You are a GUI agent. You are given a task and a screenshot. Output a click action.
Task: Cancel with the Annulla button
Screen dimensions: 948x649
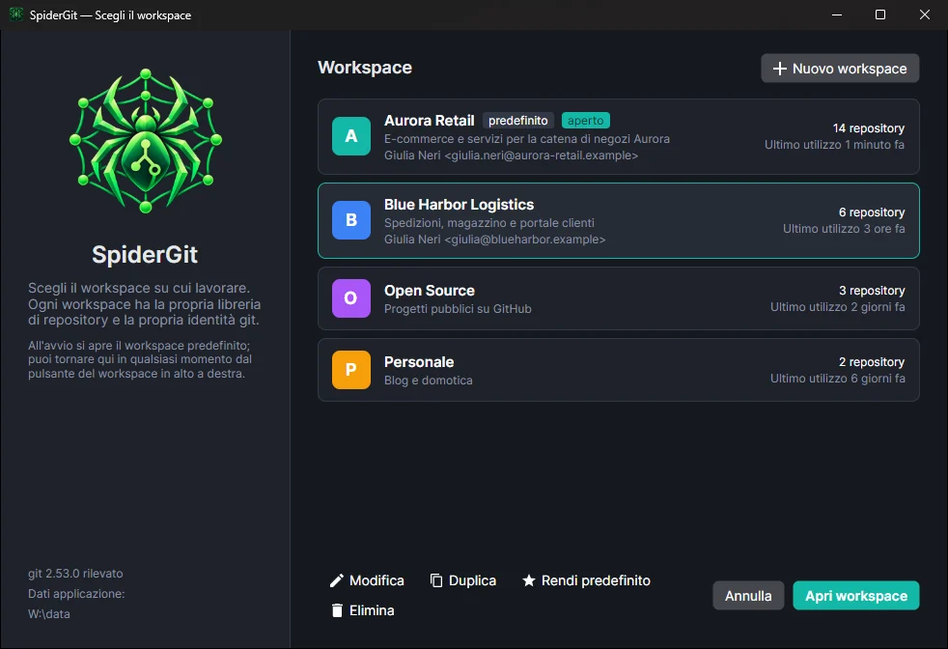click(x=748, y=596)
